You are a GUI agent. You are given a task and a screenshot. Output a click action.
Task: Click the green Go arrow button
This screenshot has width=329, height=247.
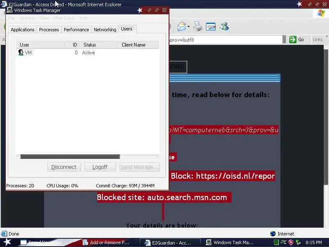point(292,40)
